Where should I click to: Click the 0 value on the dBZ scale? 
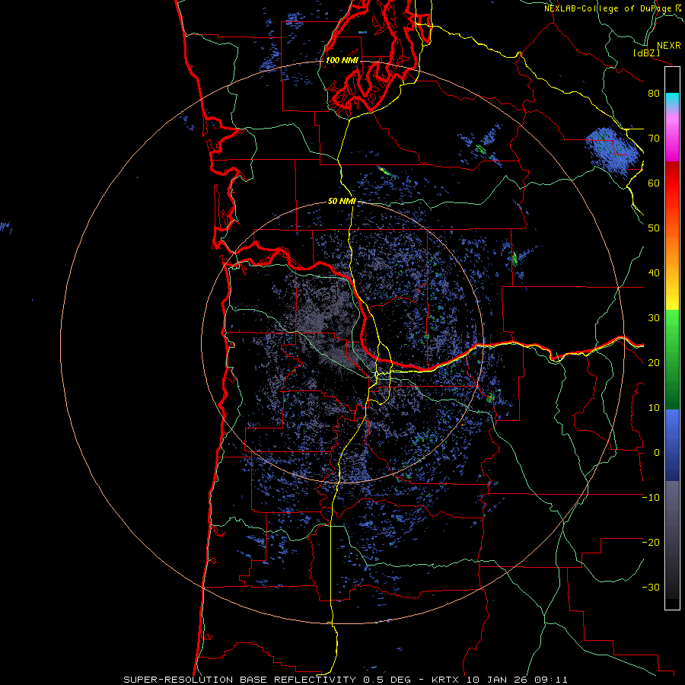(657, 453)
